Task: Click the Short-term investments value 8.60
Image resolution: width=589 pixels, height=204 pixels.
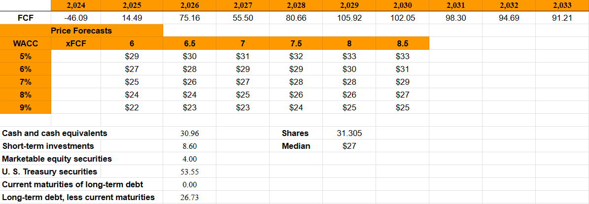Action: pyautogui.click(x=189, y=146)
